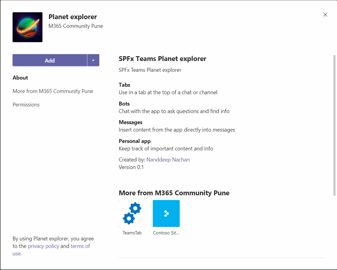337x270 pixels.
Task: Click the vertical scrollbar of the details pane
Action: coord(334,126)
